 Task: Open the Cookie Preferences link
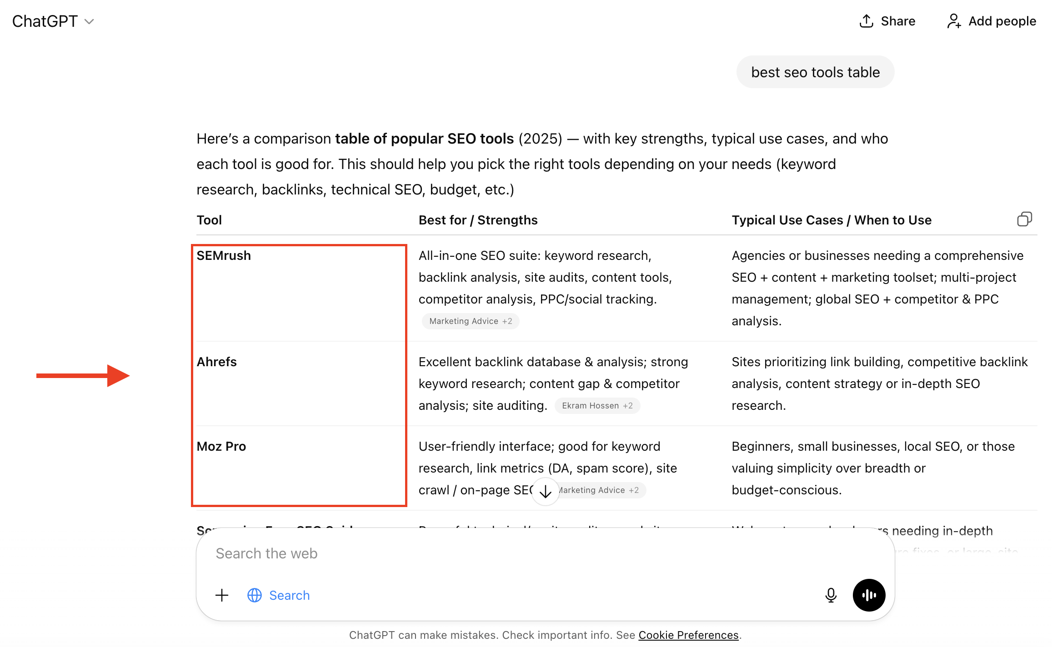(688, 635)
